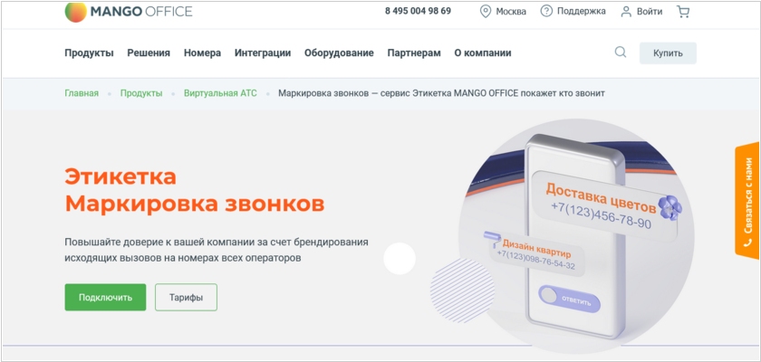The height and width of the screenshot is (362, 761).
Task: Open the Продукты menu
Action: pyautogui.click(x=90, y=52)
